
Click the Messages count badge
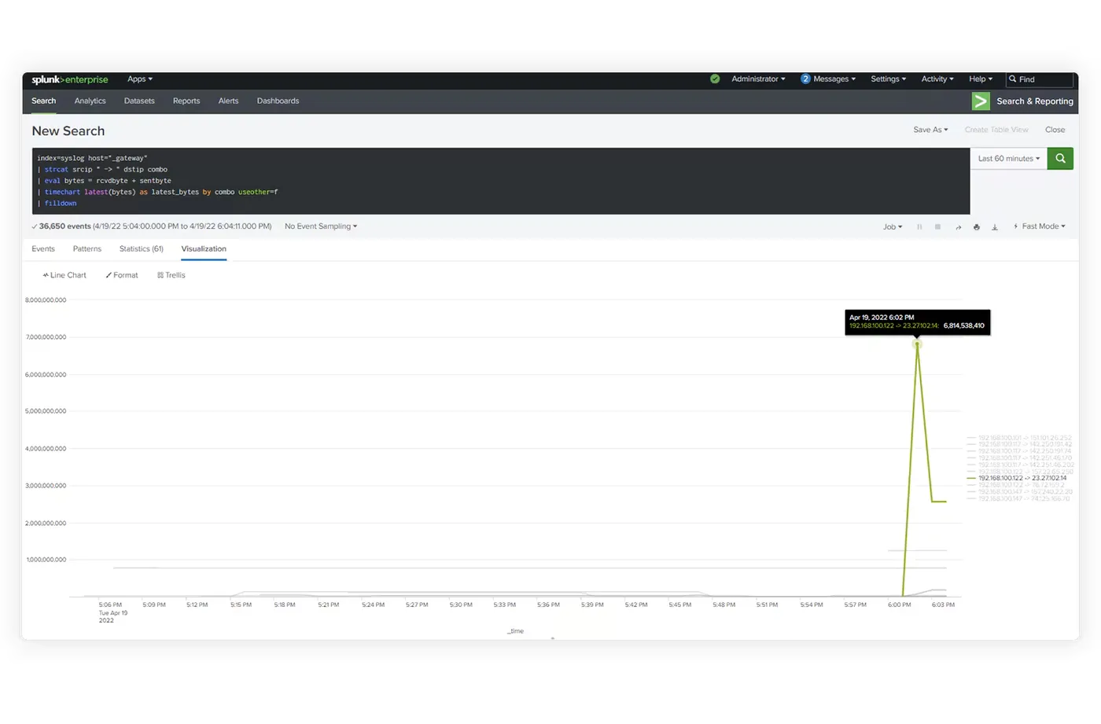click(x=805, y=79)
